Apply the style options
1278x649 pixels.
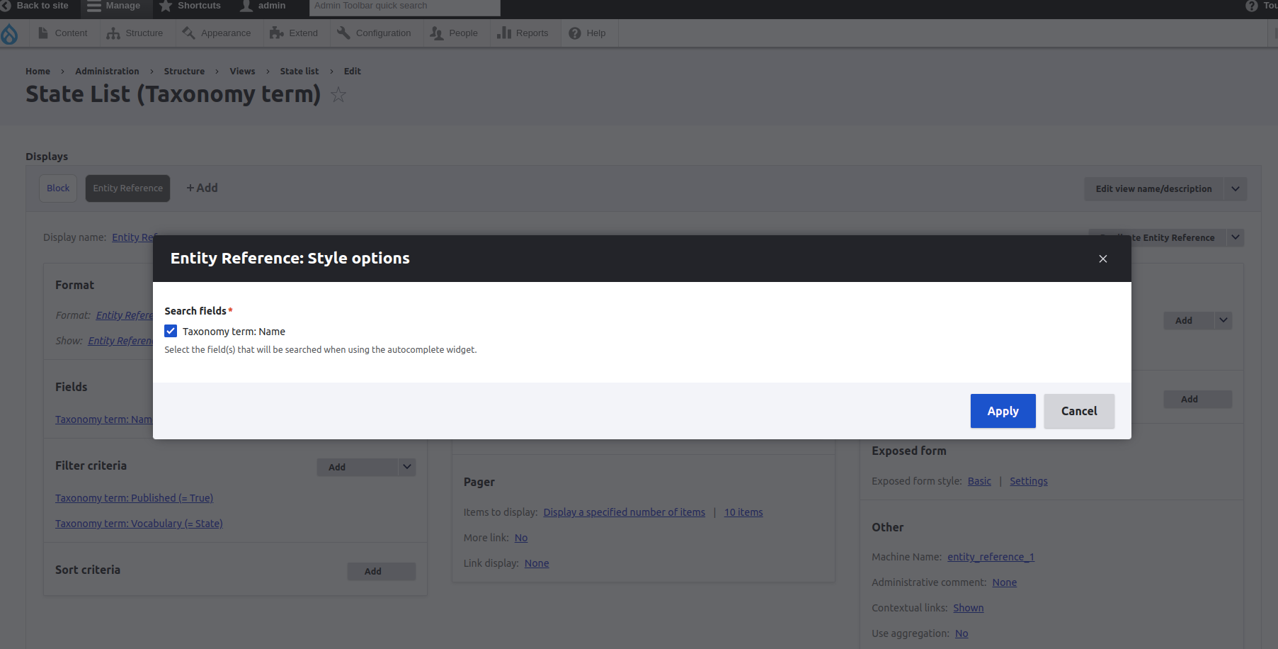pos(1003,411)
